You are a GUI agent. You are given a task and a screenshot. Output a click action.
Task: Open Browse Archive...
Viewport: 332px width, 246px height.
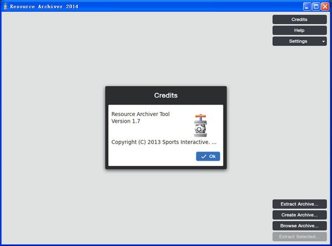(299, 226)
